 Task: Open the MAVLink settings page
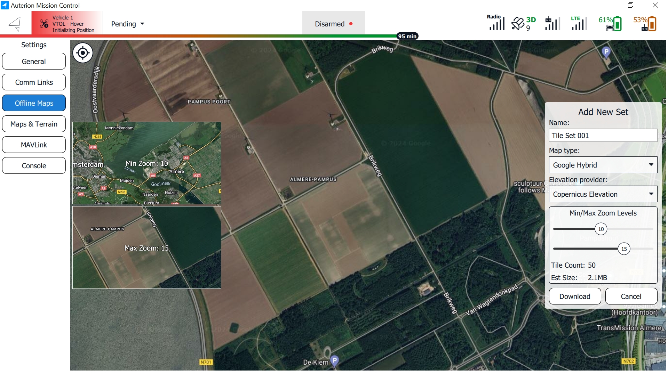tap(34, 145)
